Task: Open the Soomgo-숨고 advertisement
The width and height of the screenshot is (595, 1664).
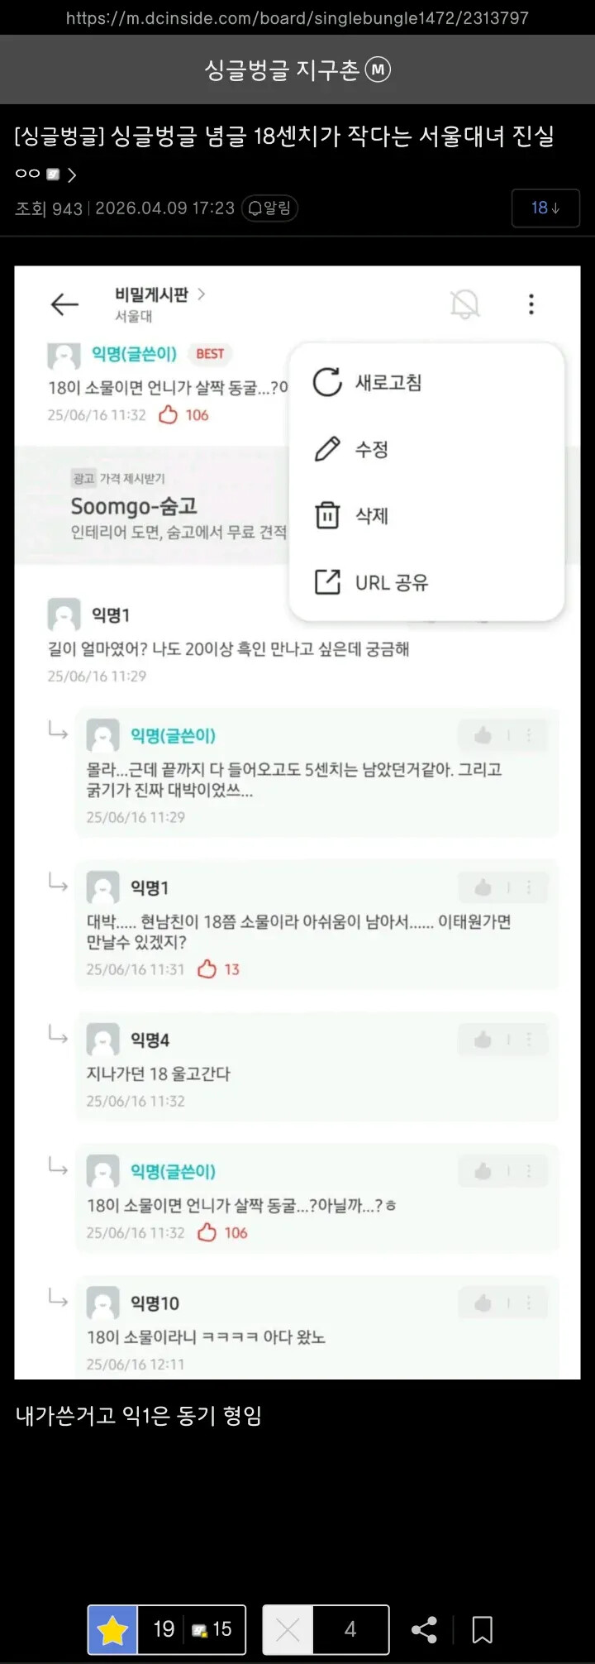Action: point(151,505)
